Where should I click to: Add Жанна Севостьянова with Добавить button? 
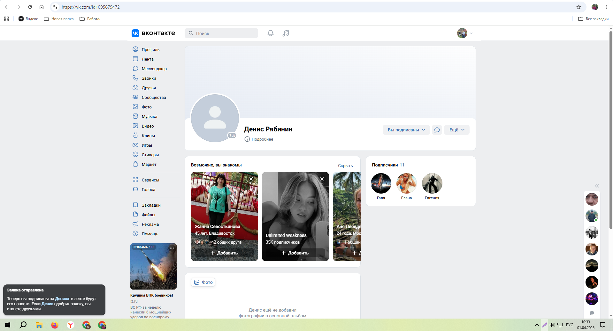224,253
